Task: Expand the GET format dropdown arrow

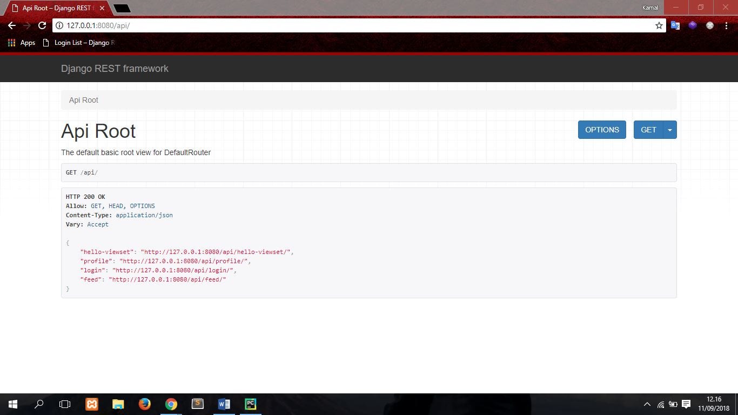Action: tap(670, 130)
